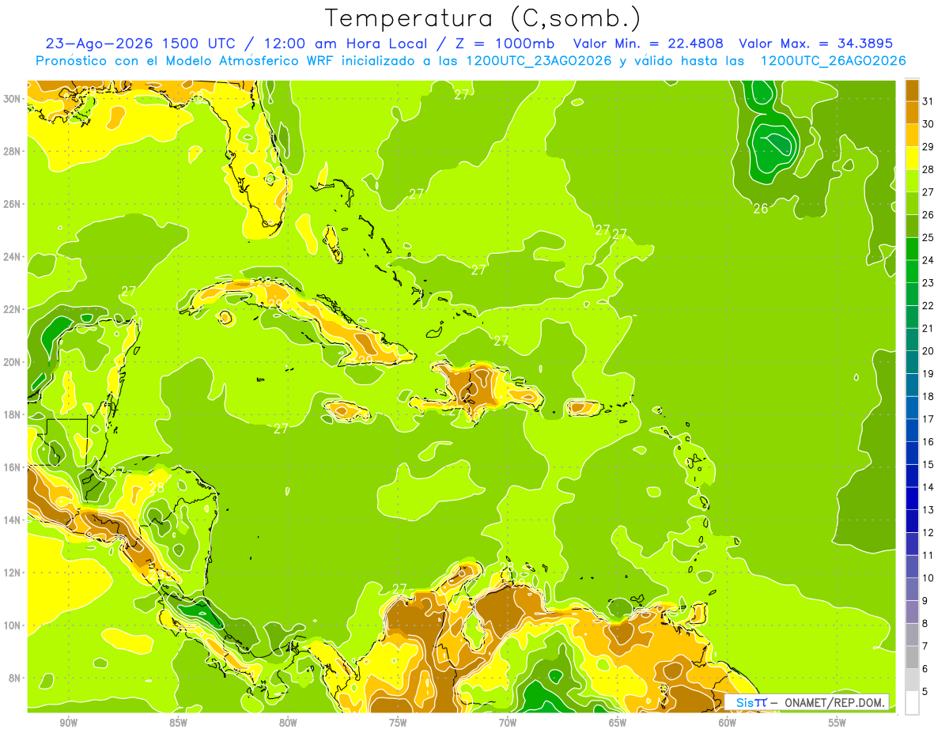This screenshot has width=949, height=733.
Task: Click the 30N latitude label
Action: (12, 98)
